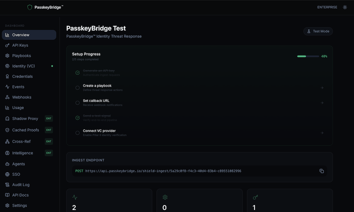Click the Test Mode button

coord(318,31)
